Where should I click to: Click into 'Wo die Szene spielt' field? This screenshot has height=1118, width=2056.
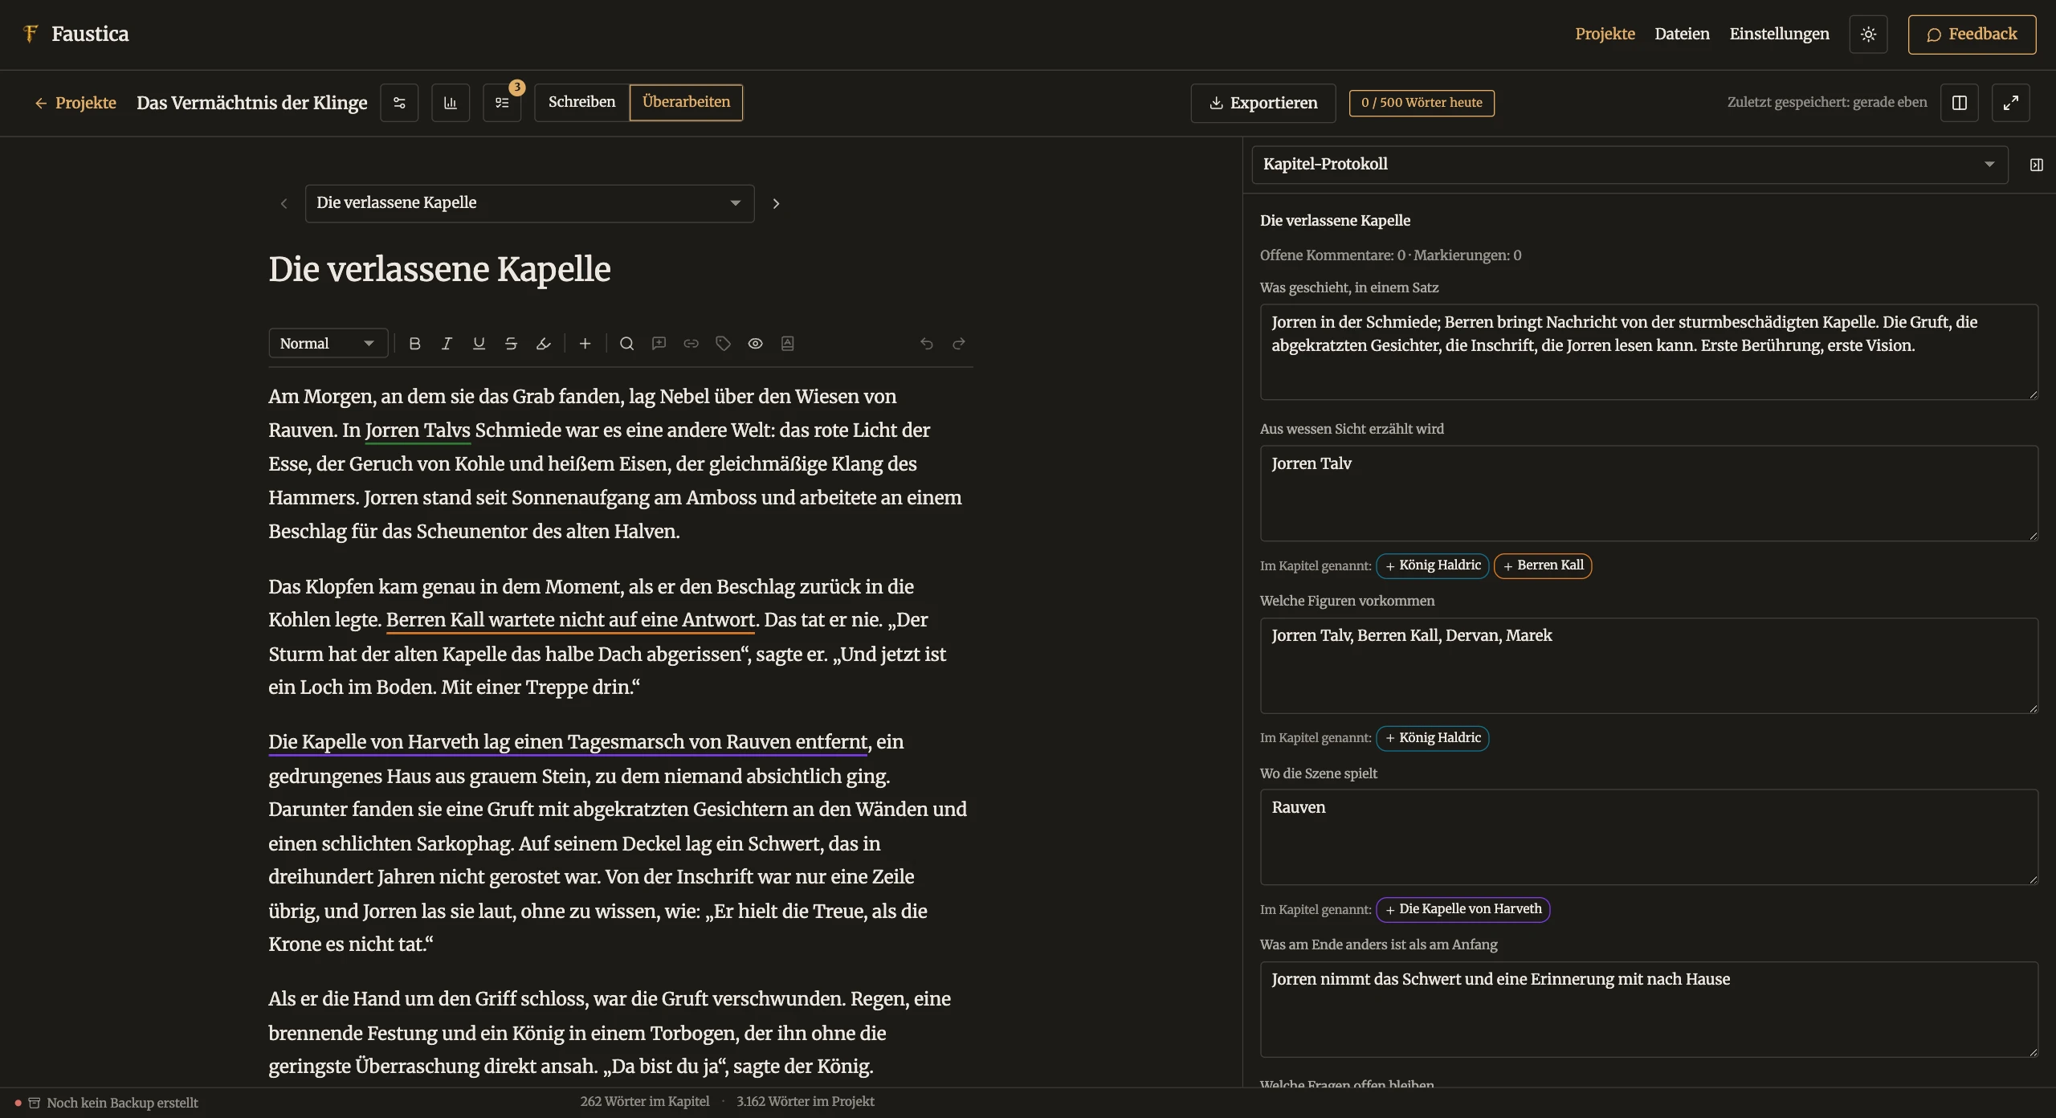(x=1649, y=837)
